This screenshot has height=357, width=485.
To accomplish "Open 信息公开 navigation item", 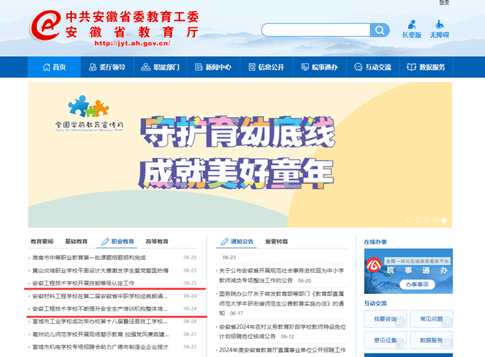I will click(x=265, y=67).
